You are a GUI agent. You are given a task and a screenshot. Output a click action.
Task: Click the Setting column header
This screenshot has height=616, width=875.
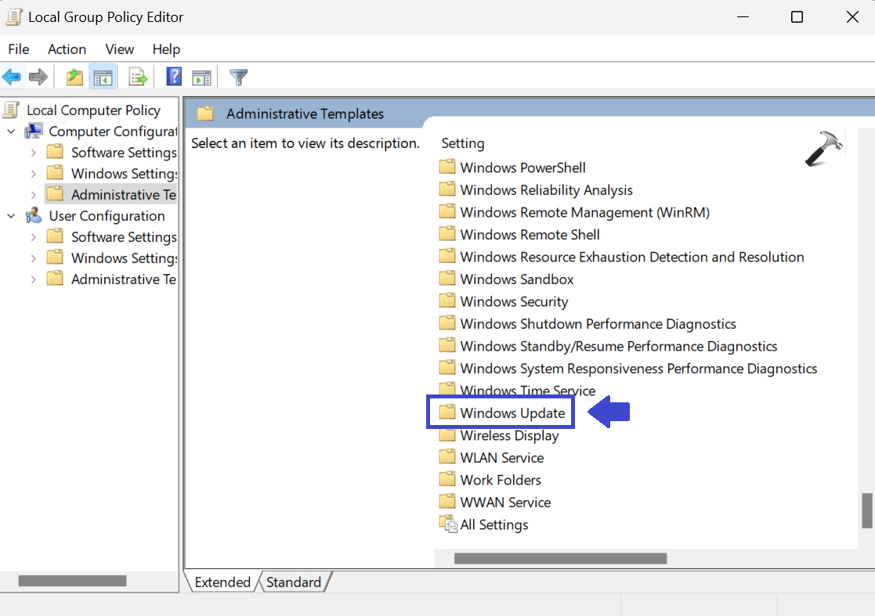click(463, 143)
